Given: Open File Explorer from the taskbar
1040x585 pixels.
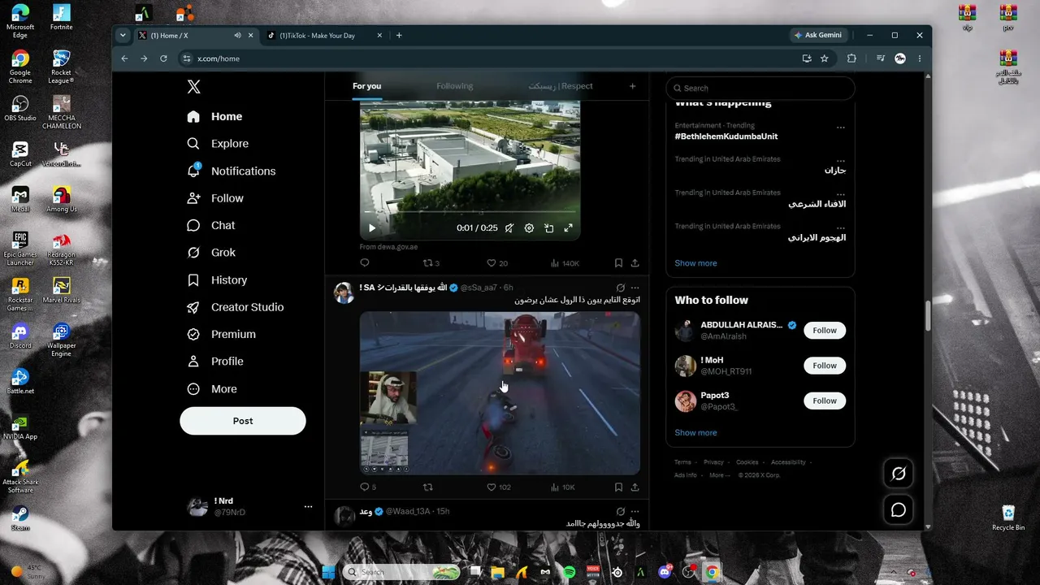Looking at the screenshot, I should pos(497,572).
